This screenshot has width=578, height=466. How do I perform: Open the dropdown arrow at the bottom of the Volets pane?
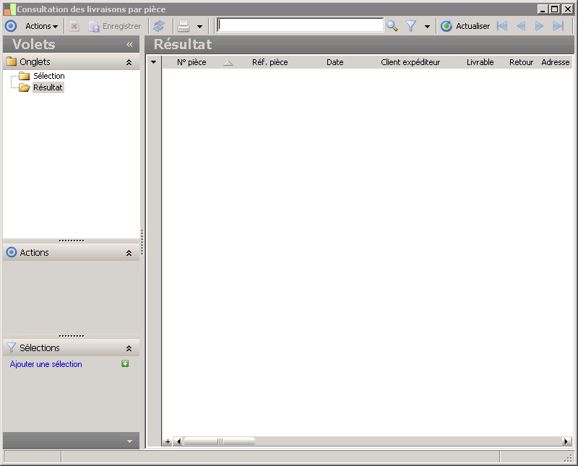[129, 441]
